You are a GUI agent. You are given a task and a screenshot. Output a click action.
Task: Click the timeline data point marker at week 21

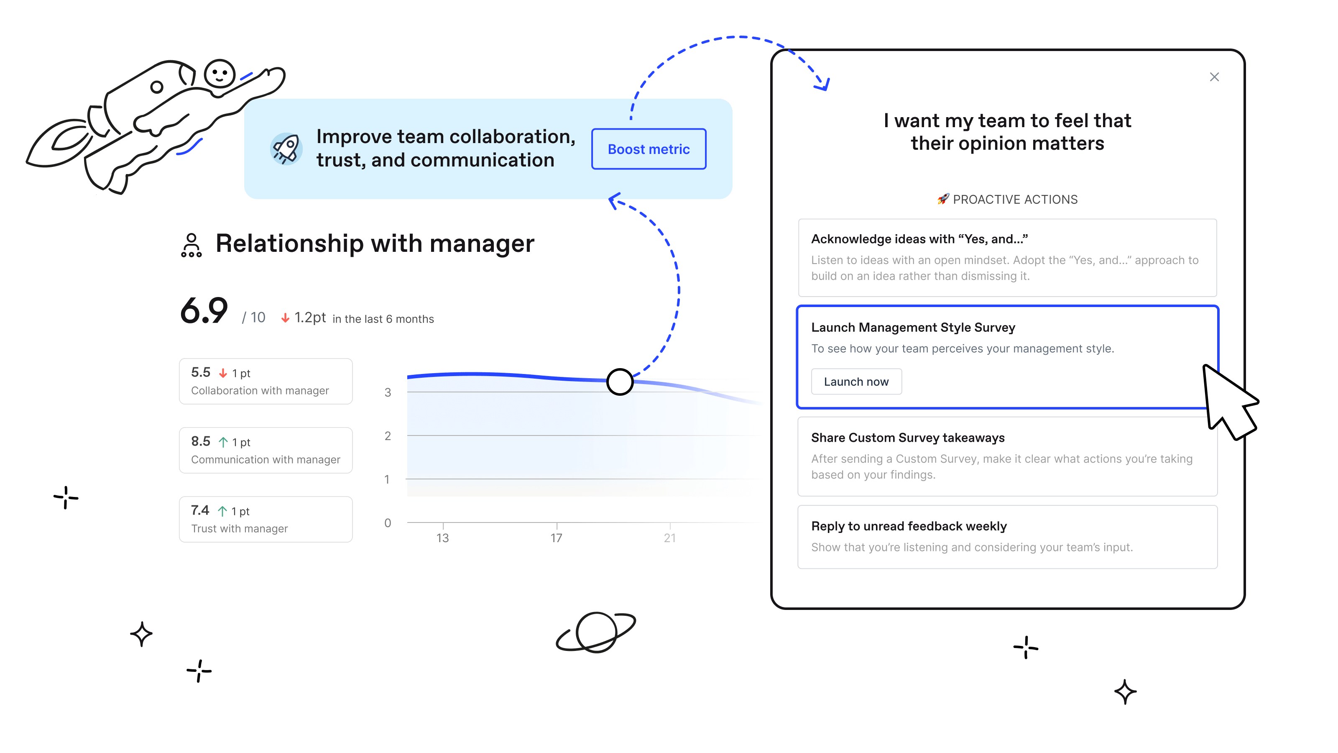click(618, 380)
